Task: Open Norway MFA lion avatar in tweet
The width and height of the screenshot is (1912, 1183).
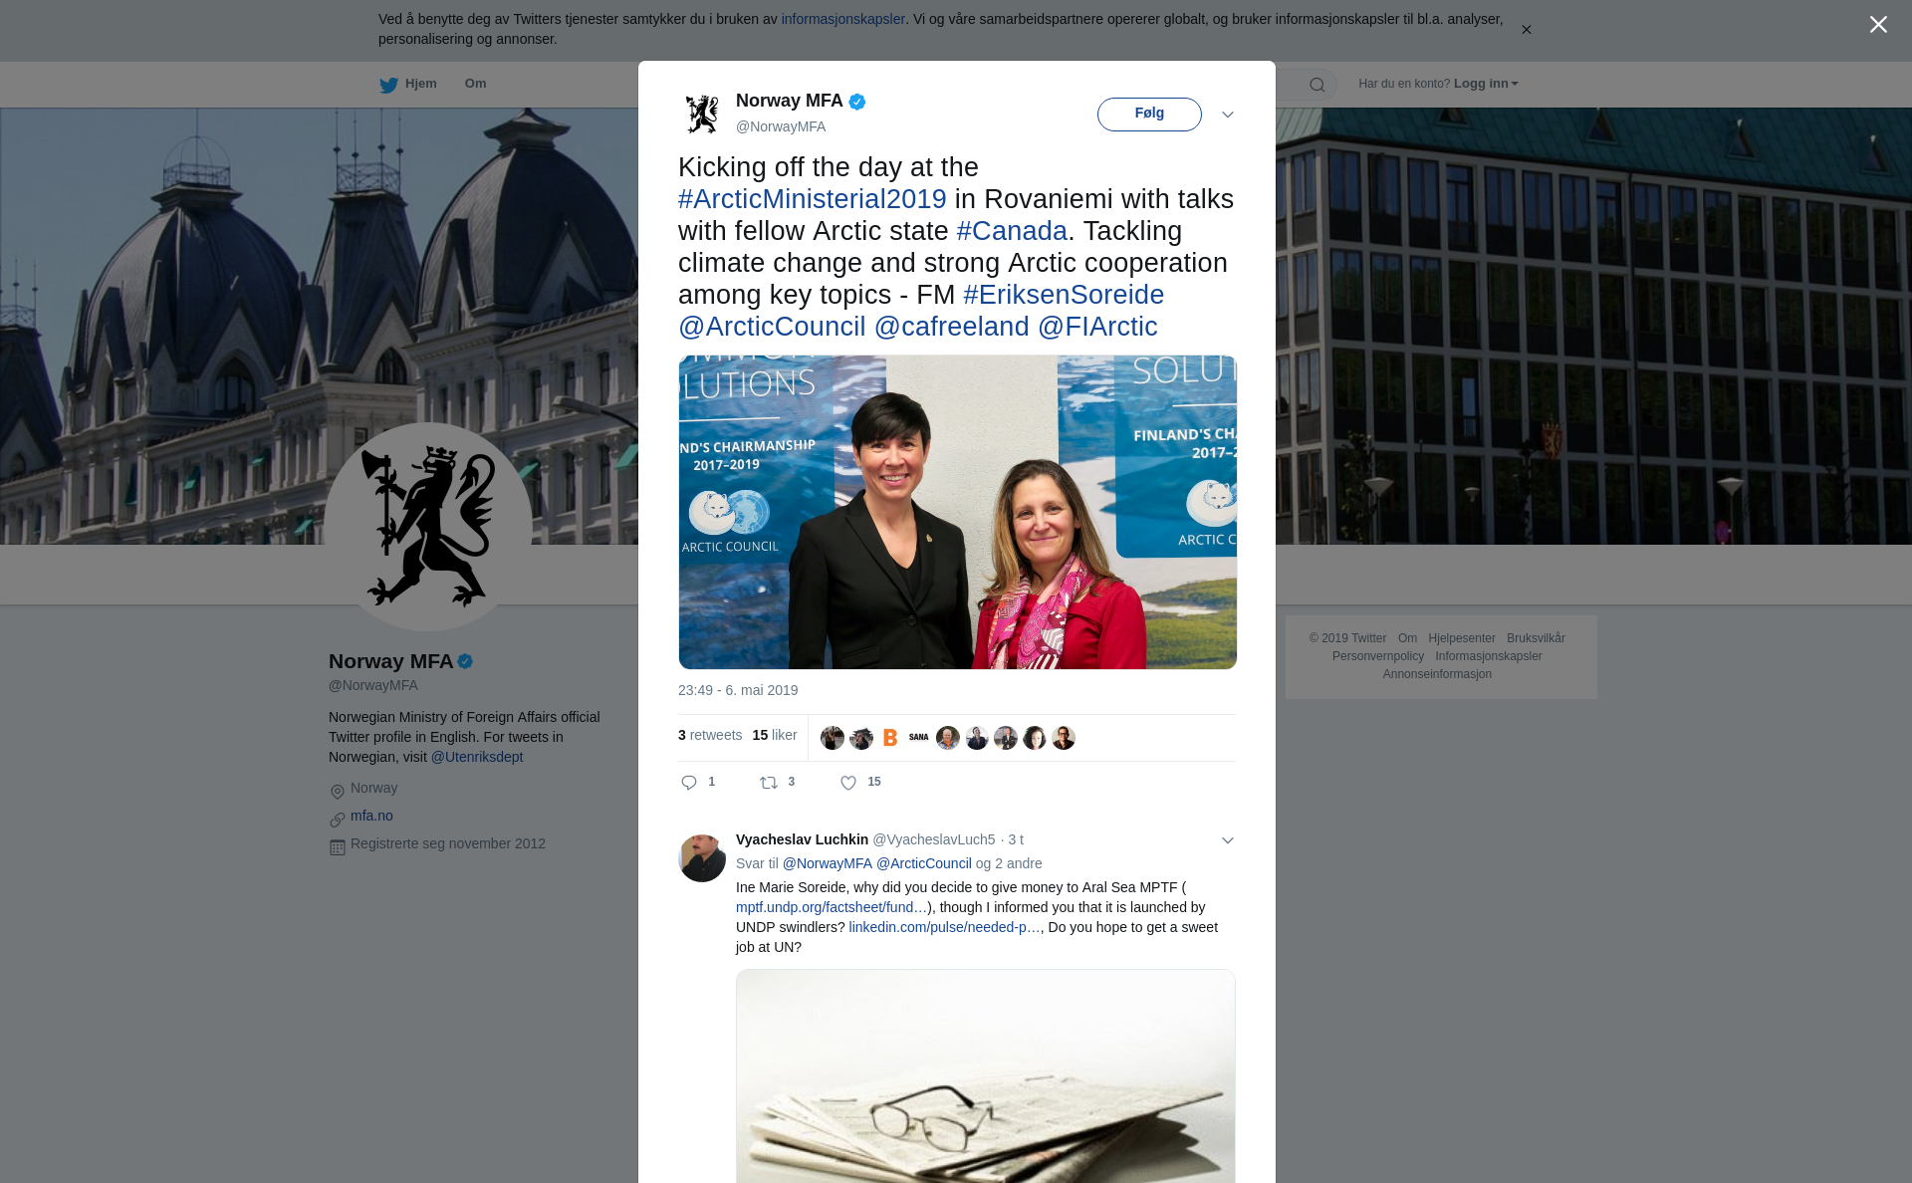Action: [702, 114]
